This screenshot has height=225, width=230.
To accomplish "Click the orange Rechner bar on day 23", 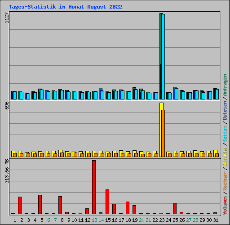I will 163,133.
